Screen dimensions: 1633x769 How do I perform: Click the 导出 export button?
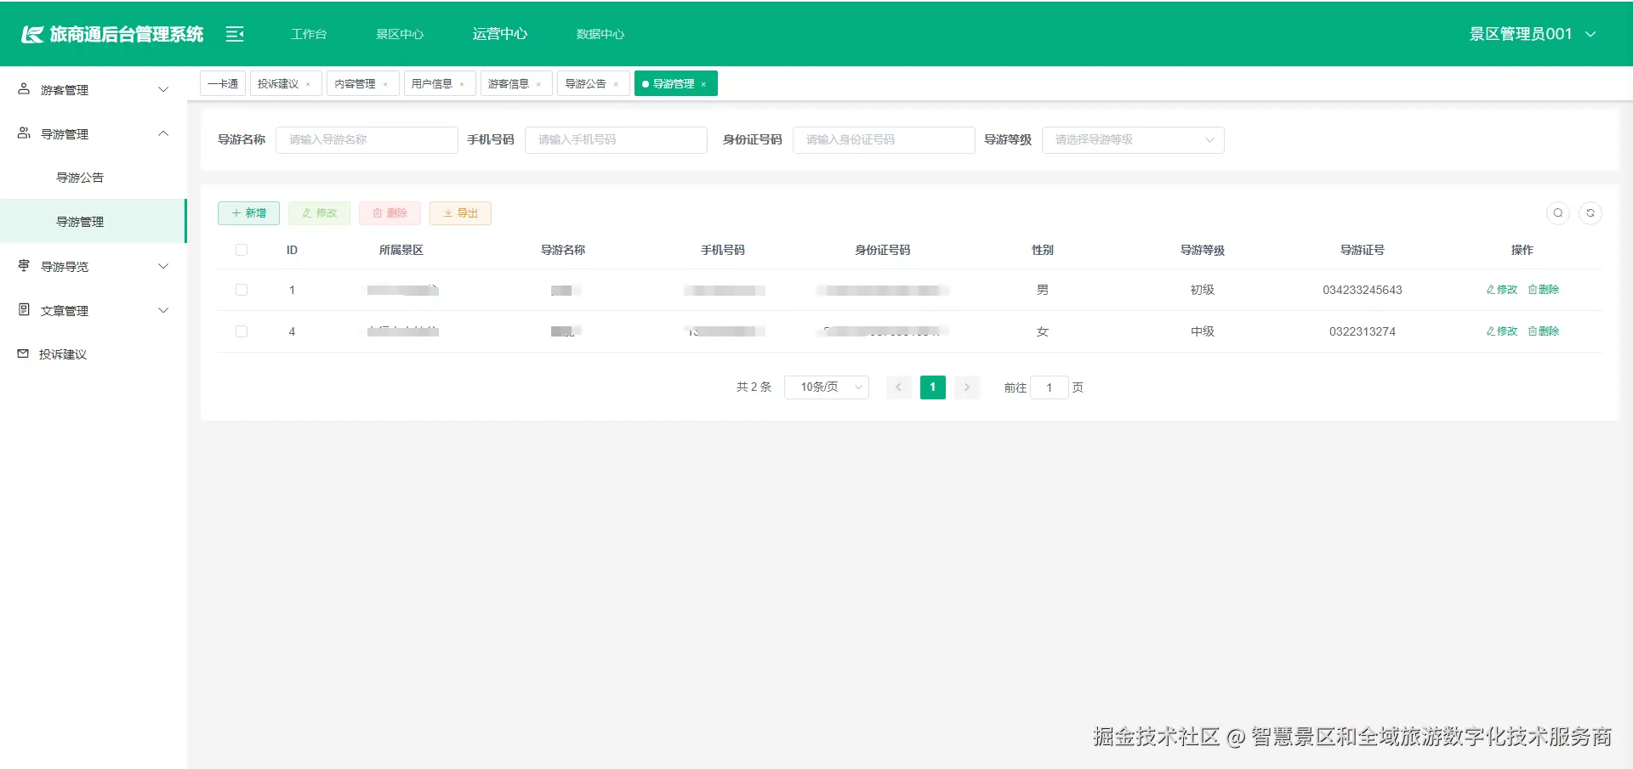point(460,212)
